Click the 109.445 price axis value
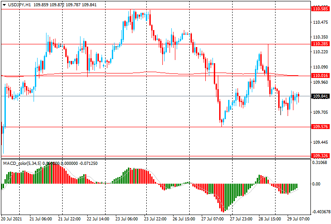 click(320, 142)
